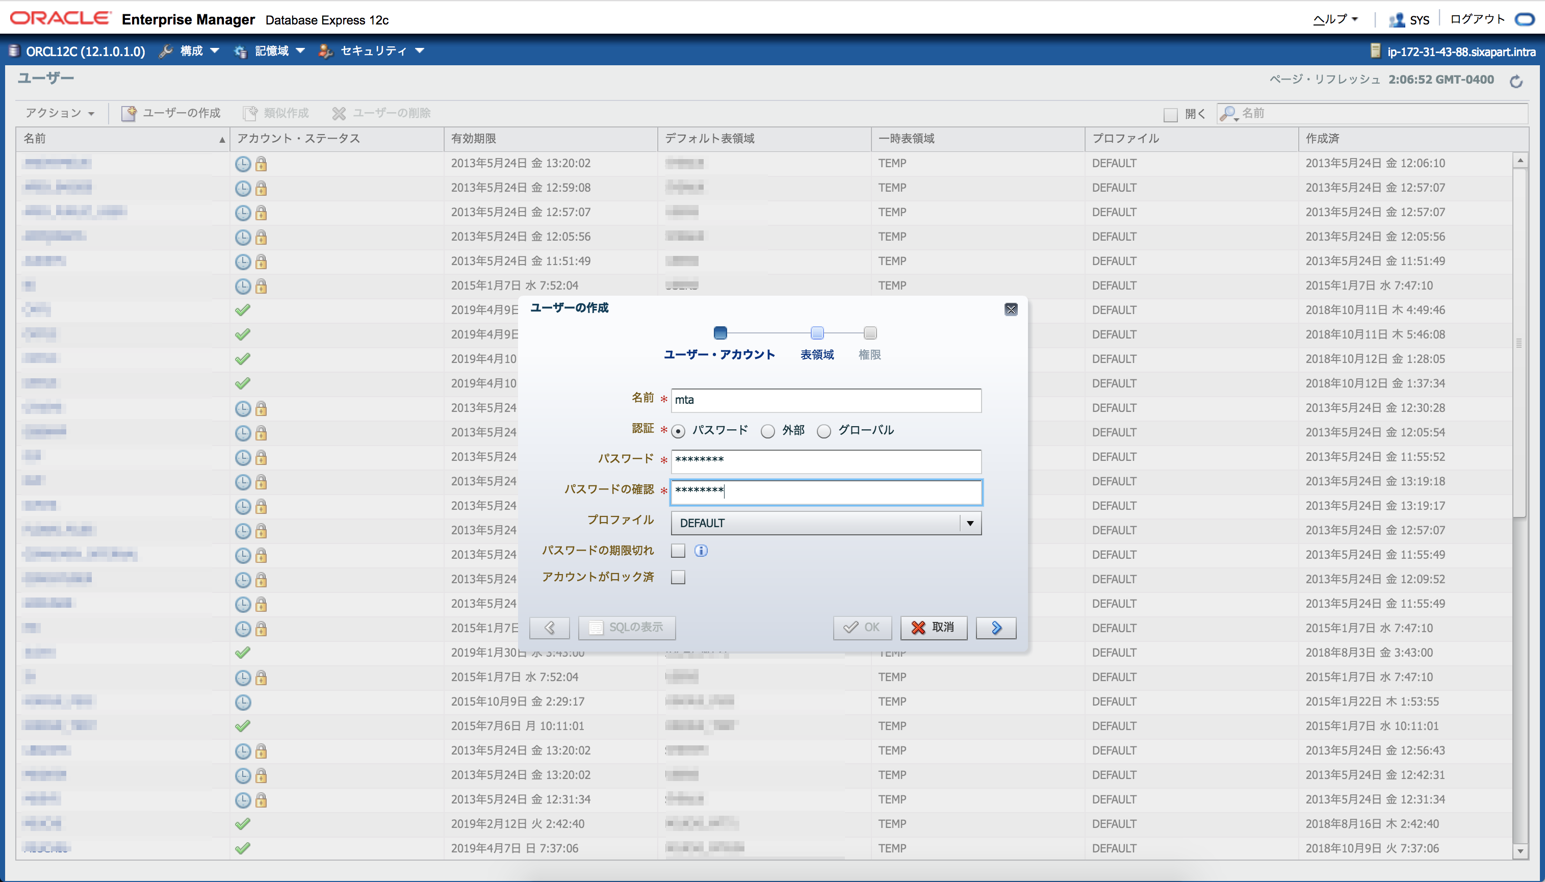Click the page refresh icon
Viewport: 1545px width, 882px height.
[1516, 82]
